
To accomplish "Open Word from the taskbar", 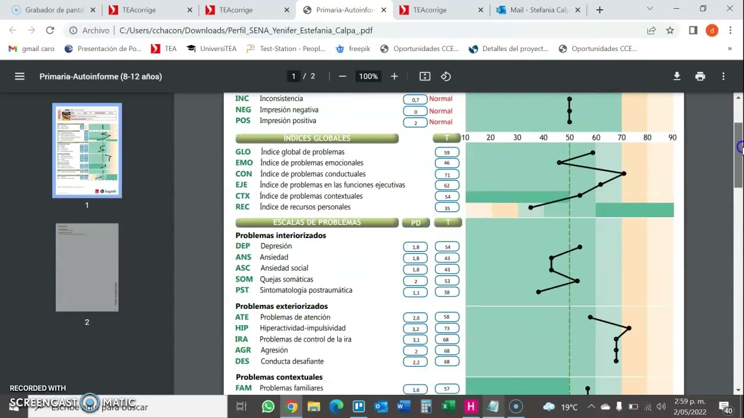I will 403,406.
